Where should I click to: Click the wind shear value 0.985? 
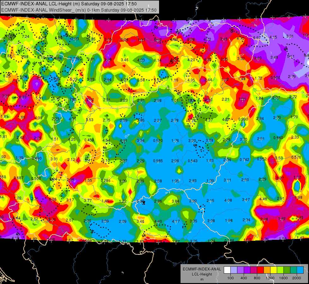pyautogui.click(x=158, y=161)
